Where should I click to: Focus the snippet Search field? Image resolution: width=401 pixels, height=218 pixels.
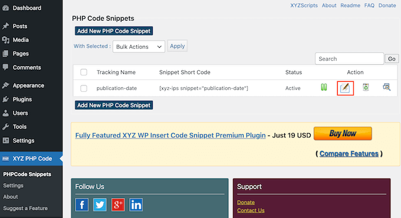(x=349, y=59)
